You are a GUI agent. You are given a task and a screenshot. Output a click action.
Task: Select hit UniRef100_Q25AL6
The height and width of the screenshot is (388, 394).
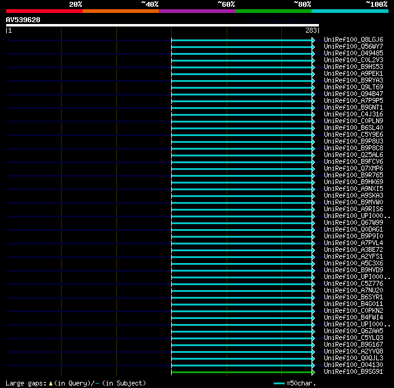coord(353,155)
